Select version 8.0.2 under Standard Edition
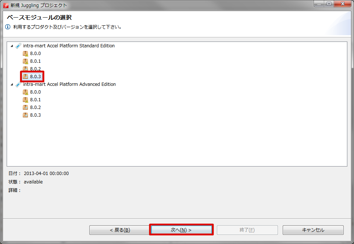 coord(35,69)
